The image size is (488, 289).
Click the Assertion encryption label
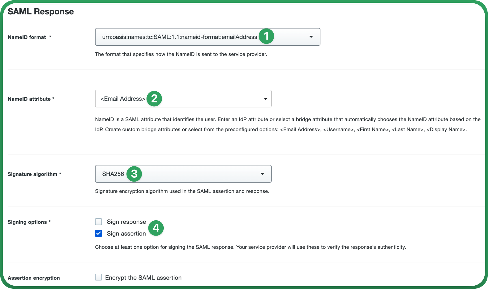34,278
